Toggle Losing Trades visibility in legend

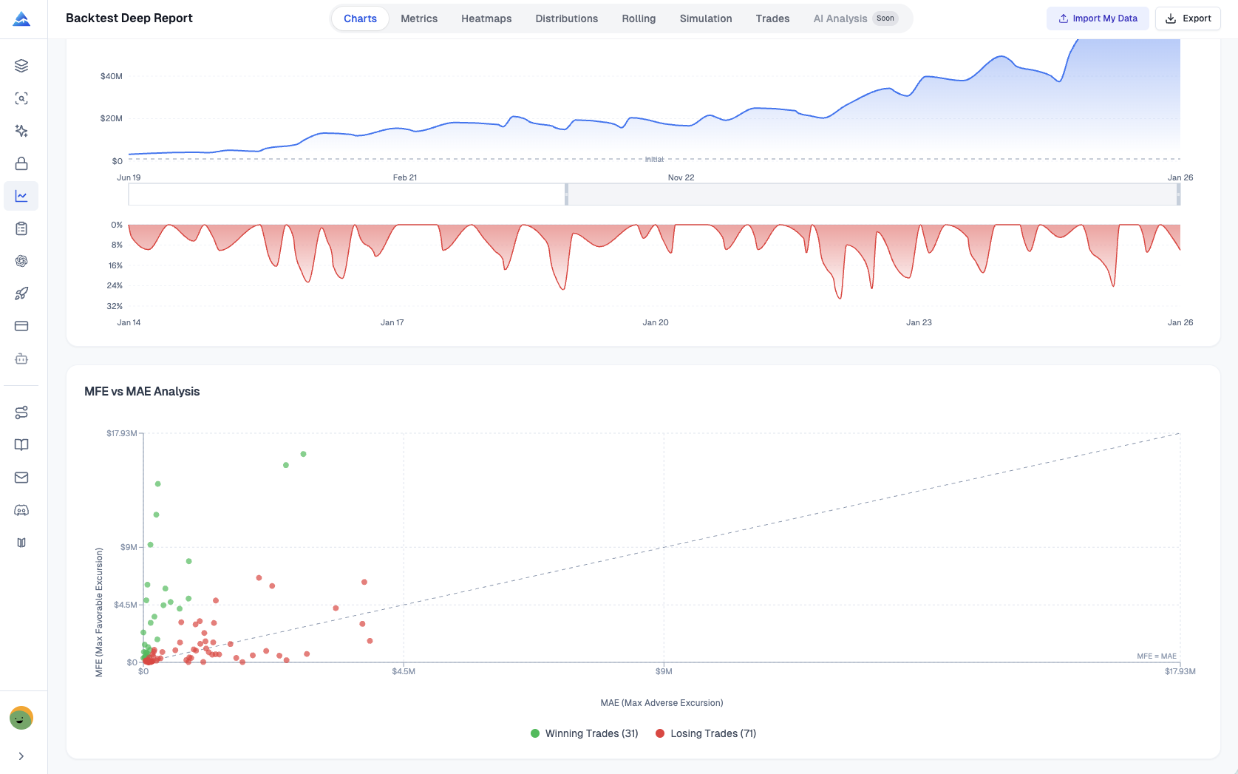pyautogui.click(x=706, y=733)
